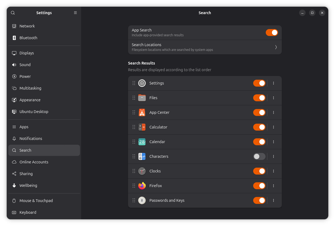Switch off Clocks search results

(x=259, y=171)
